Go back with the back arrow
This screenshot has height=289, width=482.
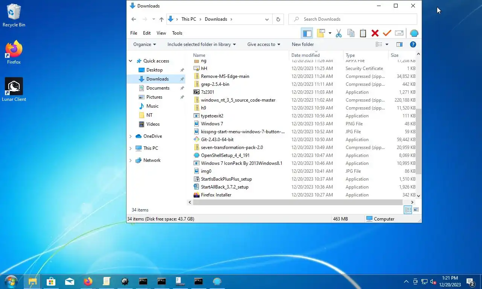tap(134, 19)
